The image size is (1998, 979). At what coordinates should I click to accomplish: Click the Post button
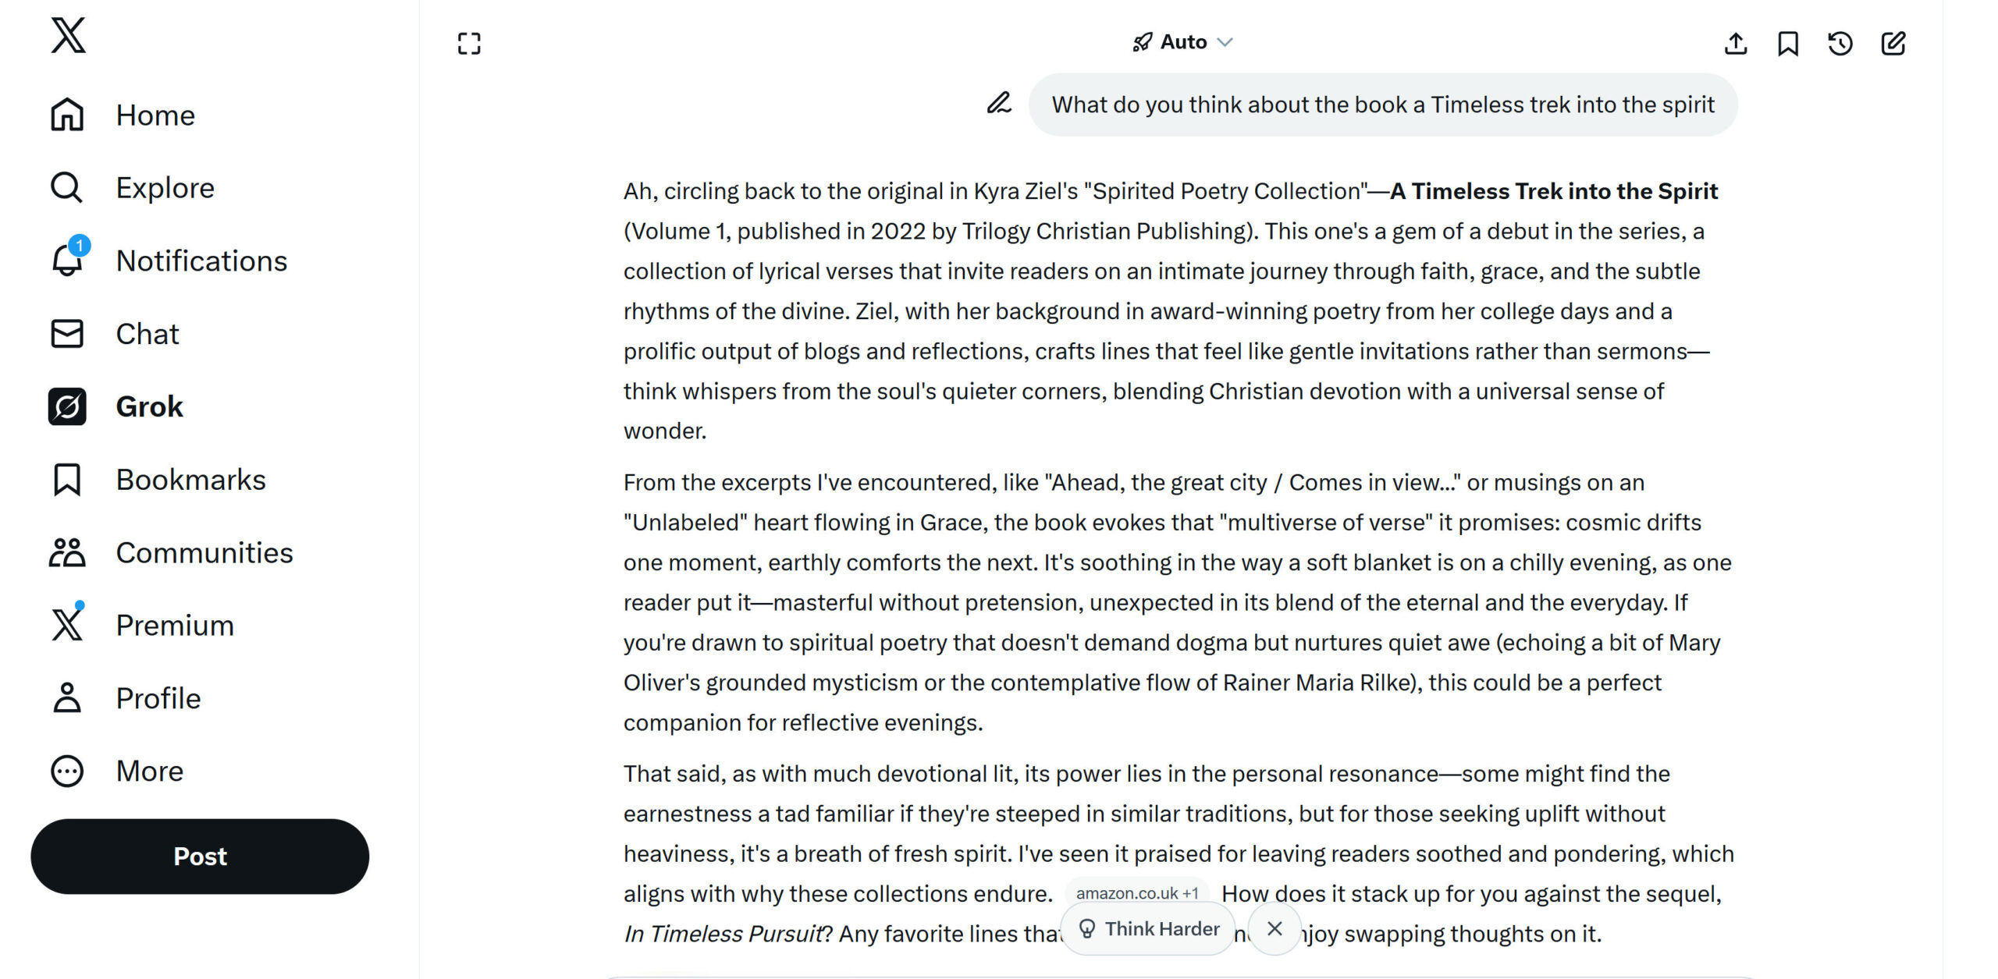[200, 856]
